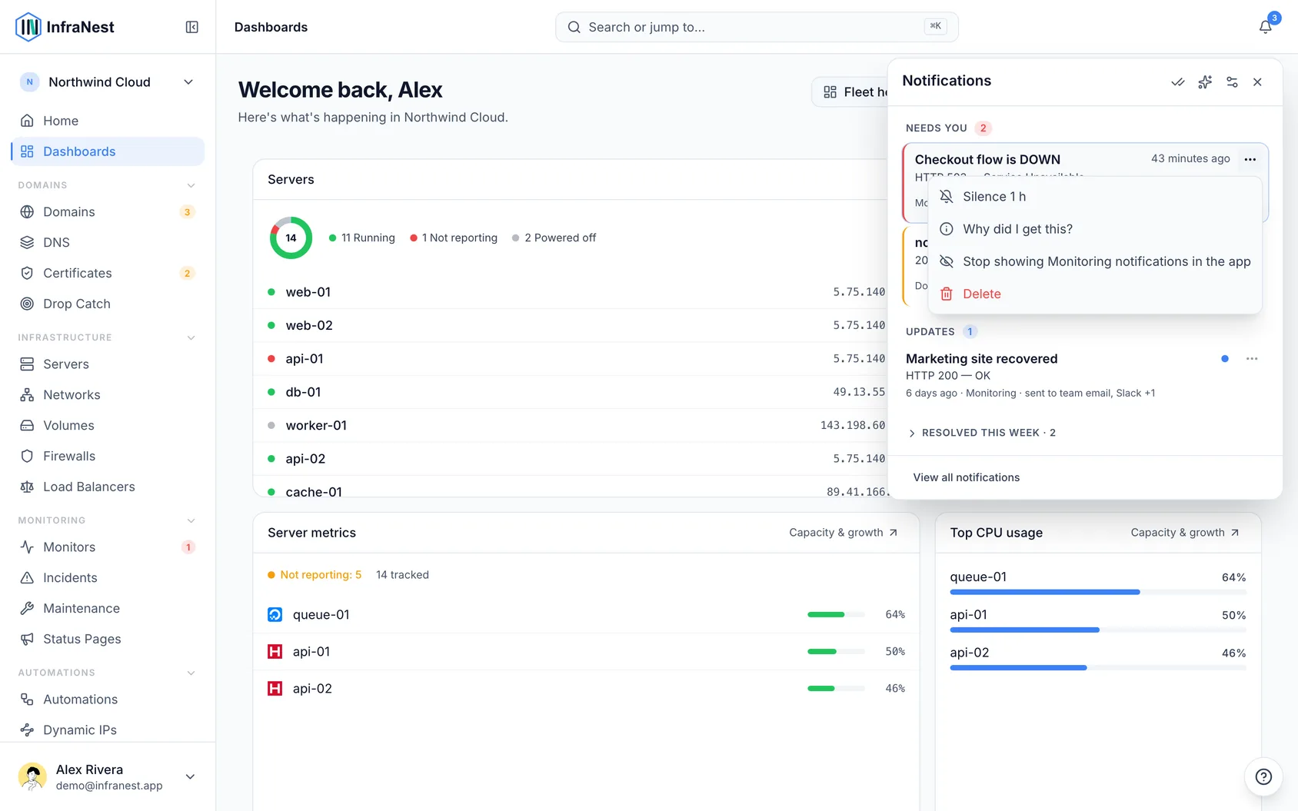1298x811 pixels.
Task: Open Load Balancers page
Action: click(108, 487)
